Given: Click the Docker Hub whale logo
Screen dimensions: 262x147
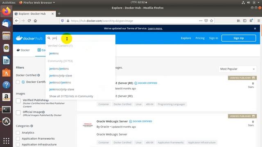Looking at the screenshot, I should 29,38.
